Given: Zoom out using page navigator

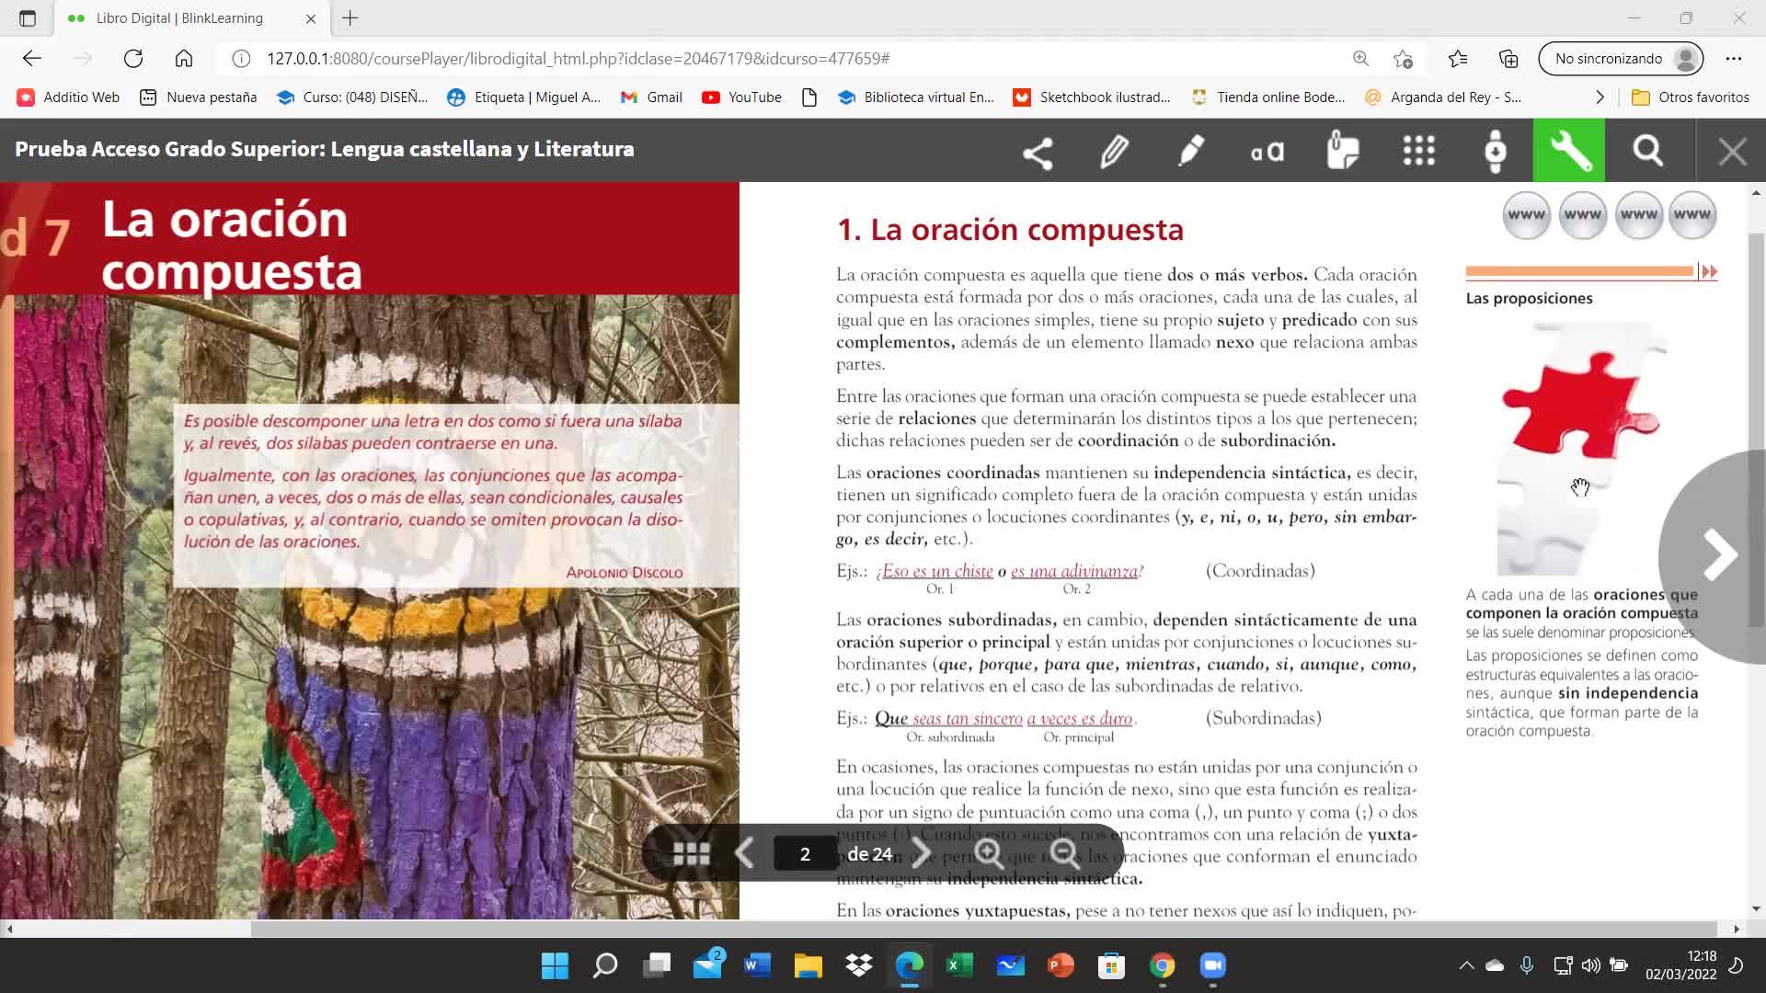Looking at the screenshot, I should [x=1065, y=854].
